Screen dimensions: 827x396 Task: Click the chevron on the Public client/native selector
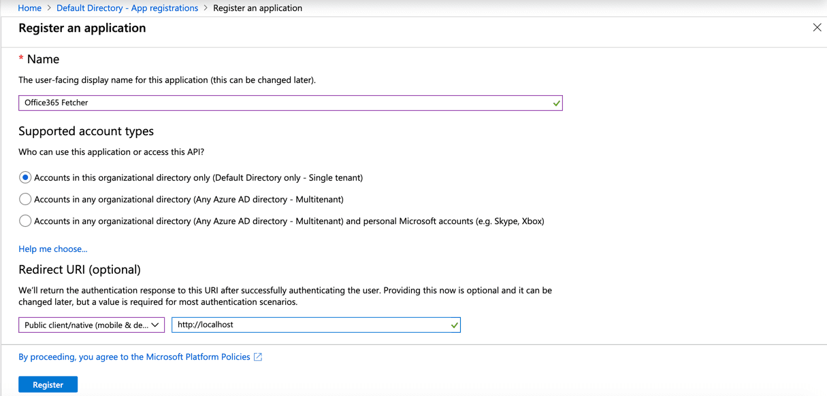(155, 325)
